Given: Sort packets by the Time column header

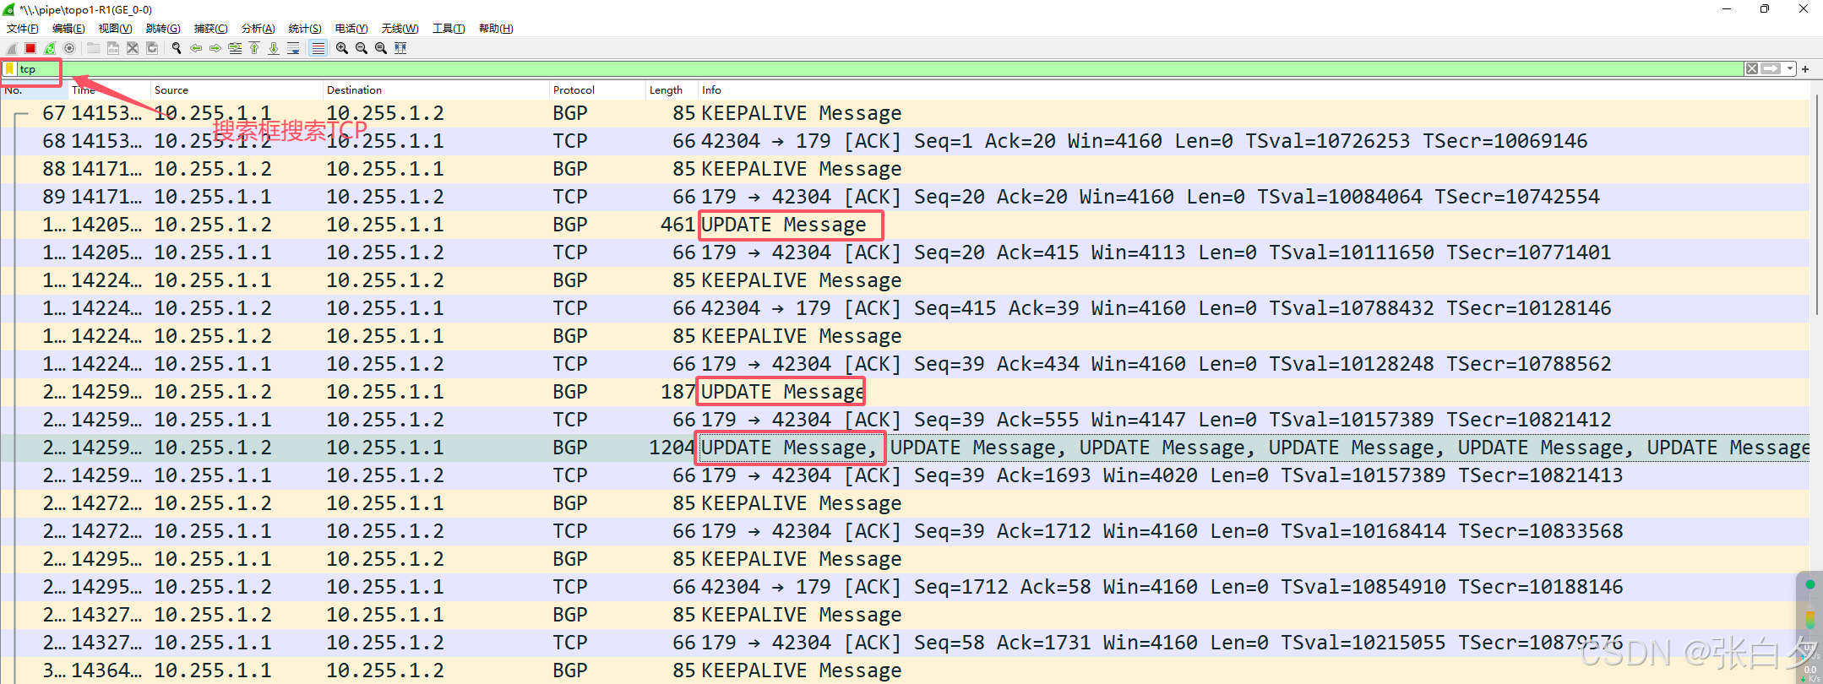Looking at the screenshot, I should click(109, 90).
